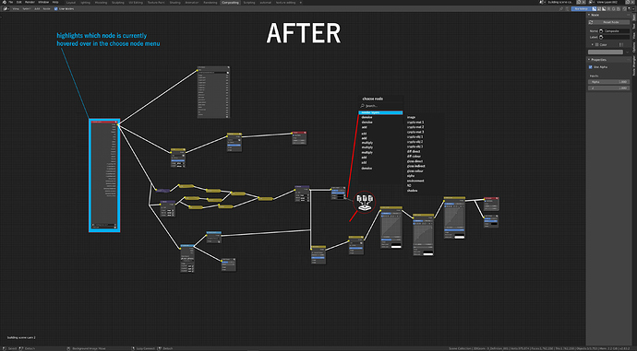Click the node Name field containing Composite
This screenshot has height=351, width=637.
point(616,30)
